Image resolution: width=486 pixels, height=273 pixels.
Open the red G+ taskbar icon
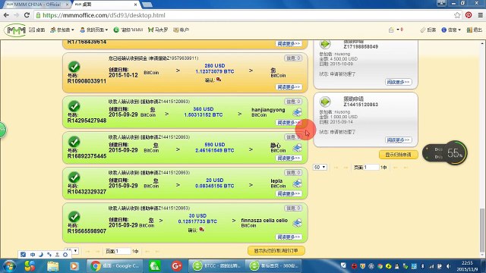(177, 266)
